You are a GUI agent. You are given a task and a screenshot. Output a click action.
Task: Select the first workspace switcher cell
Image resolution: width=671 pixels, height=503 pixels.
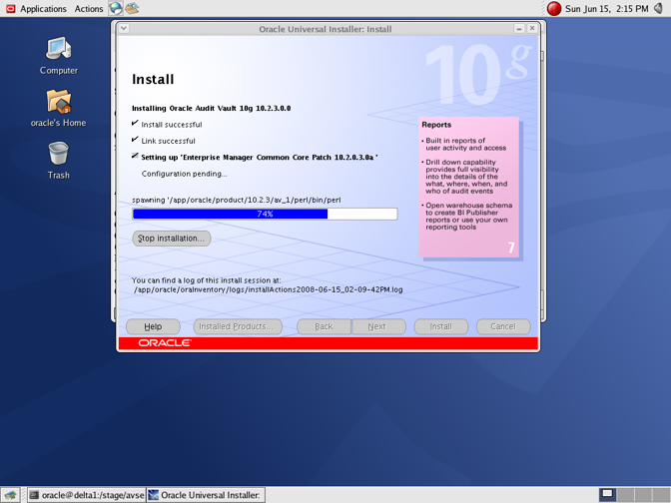(607, 495)
